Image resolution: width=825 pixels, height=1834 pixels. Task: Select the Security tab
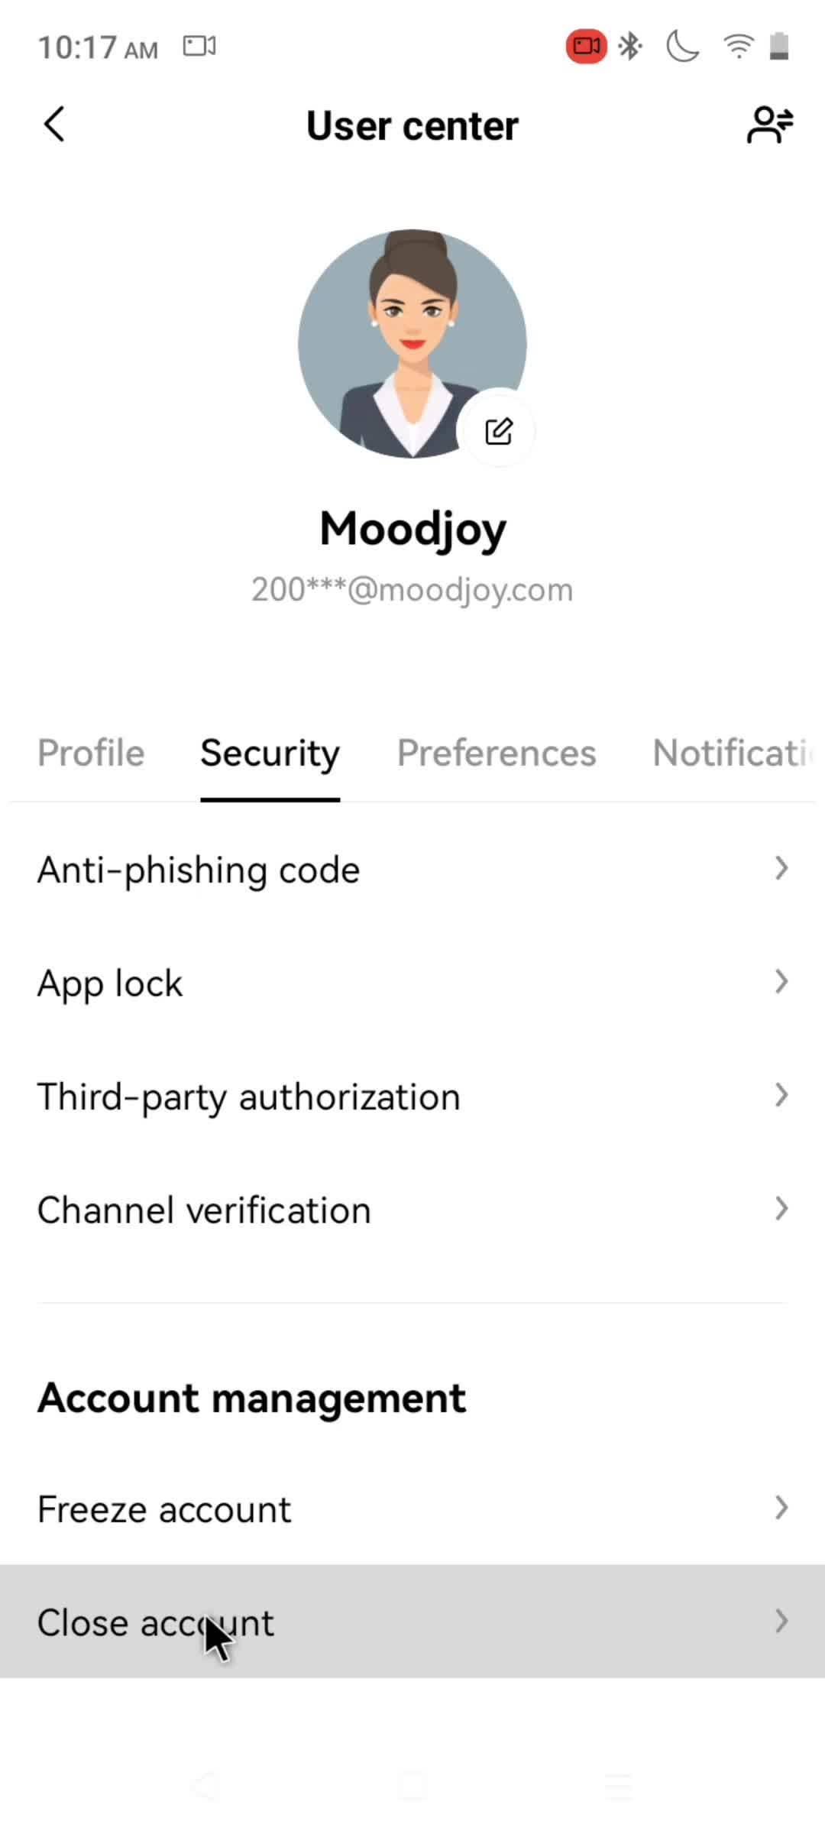pos(270,754)
